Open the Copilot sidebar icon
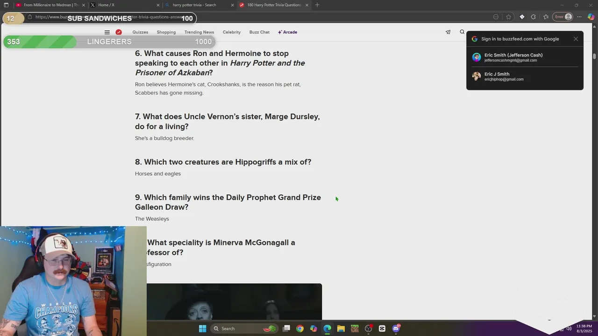The height and width of the screenshot is (336, 598). tap(591, 17)
